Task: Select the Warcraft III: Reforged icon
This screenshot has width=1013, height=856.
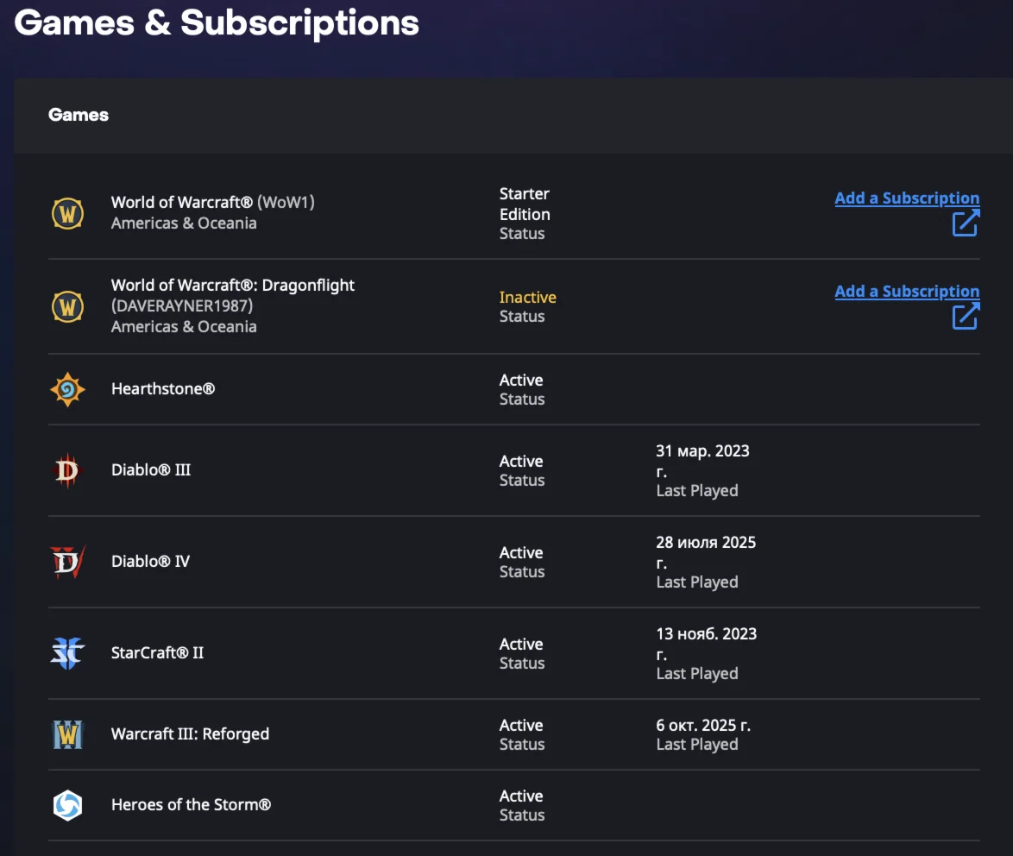Action: [x=67, y=734]
